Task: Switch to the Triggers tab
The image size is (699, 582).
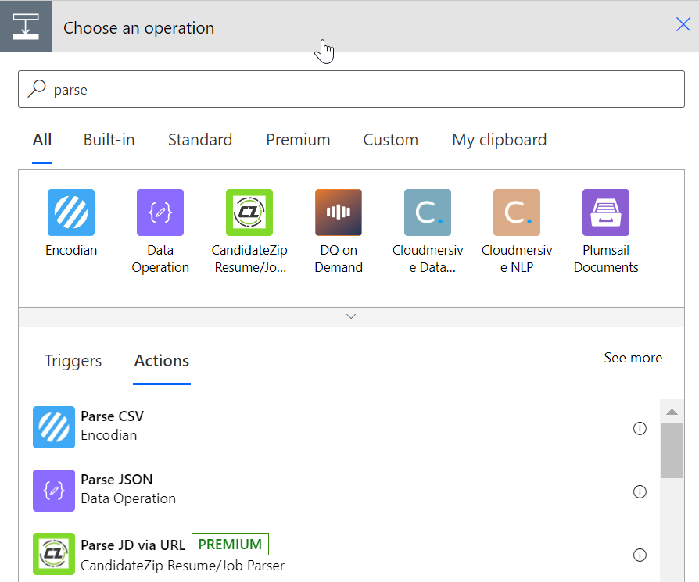Action: pos(73,361)
